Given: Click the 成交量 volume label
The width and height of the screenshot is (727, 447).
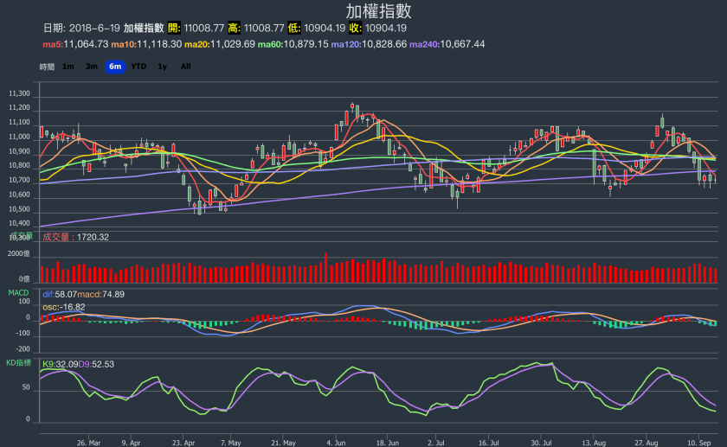Looking at the screenshot, I should point(58,236).
